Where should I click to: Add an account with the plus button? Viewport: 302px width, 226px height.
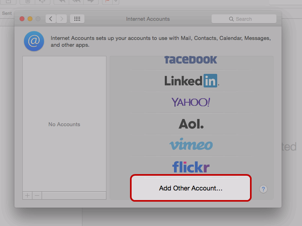point(27,195)
